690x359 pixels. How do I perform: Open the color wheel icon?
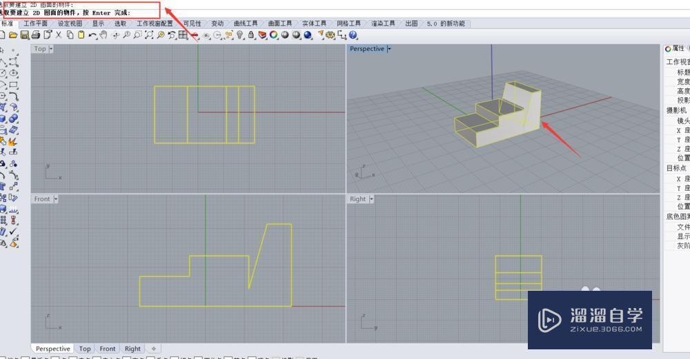[274, 34]
